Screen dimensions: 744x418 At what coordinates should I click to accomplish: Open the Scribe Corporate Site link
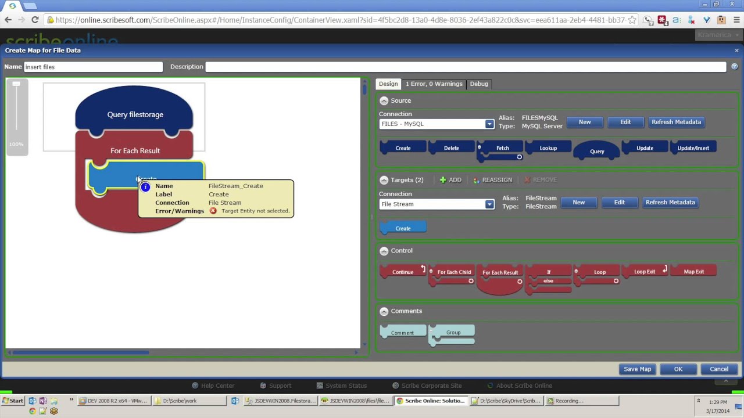tap(427, 385)
